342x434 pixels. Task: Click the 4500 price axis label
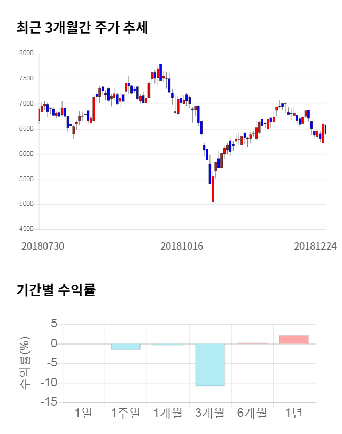coord(27,229)
